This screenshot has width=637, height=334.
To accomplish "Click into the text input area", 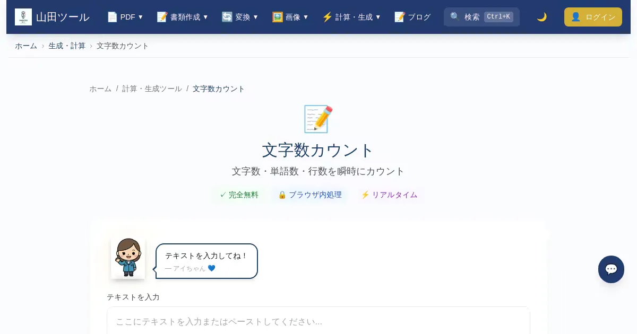I will click(x=318, y=321).
